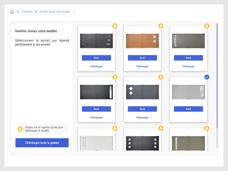Viewport: 228px width, 171px height.
Task: Click the download arrow icon on Duo3
Action: click(207, 26)
